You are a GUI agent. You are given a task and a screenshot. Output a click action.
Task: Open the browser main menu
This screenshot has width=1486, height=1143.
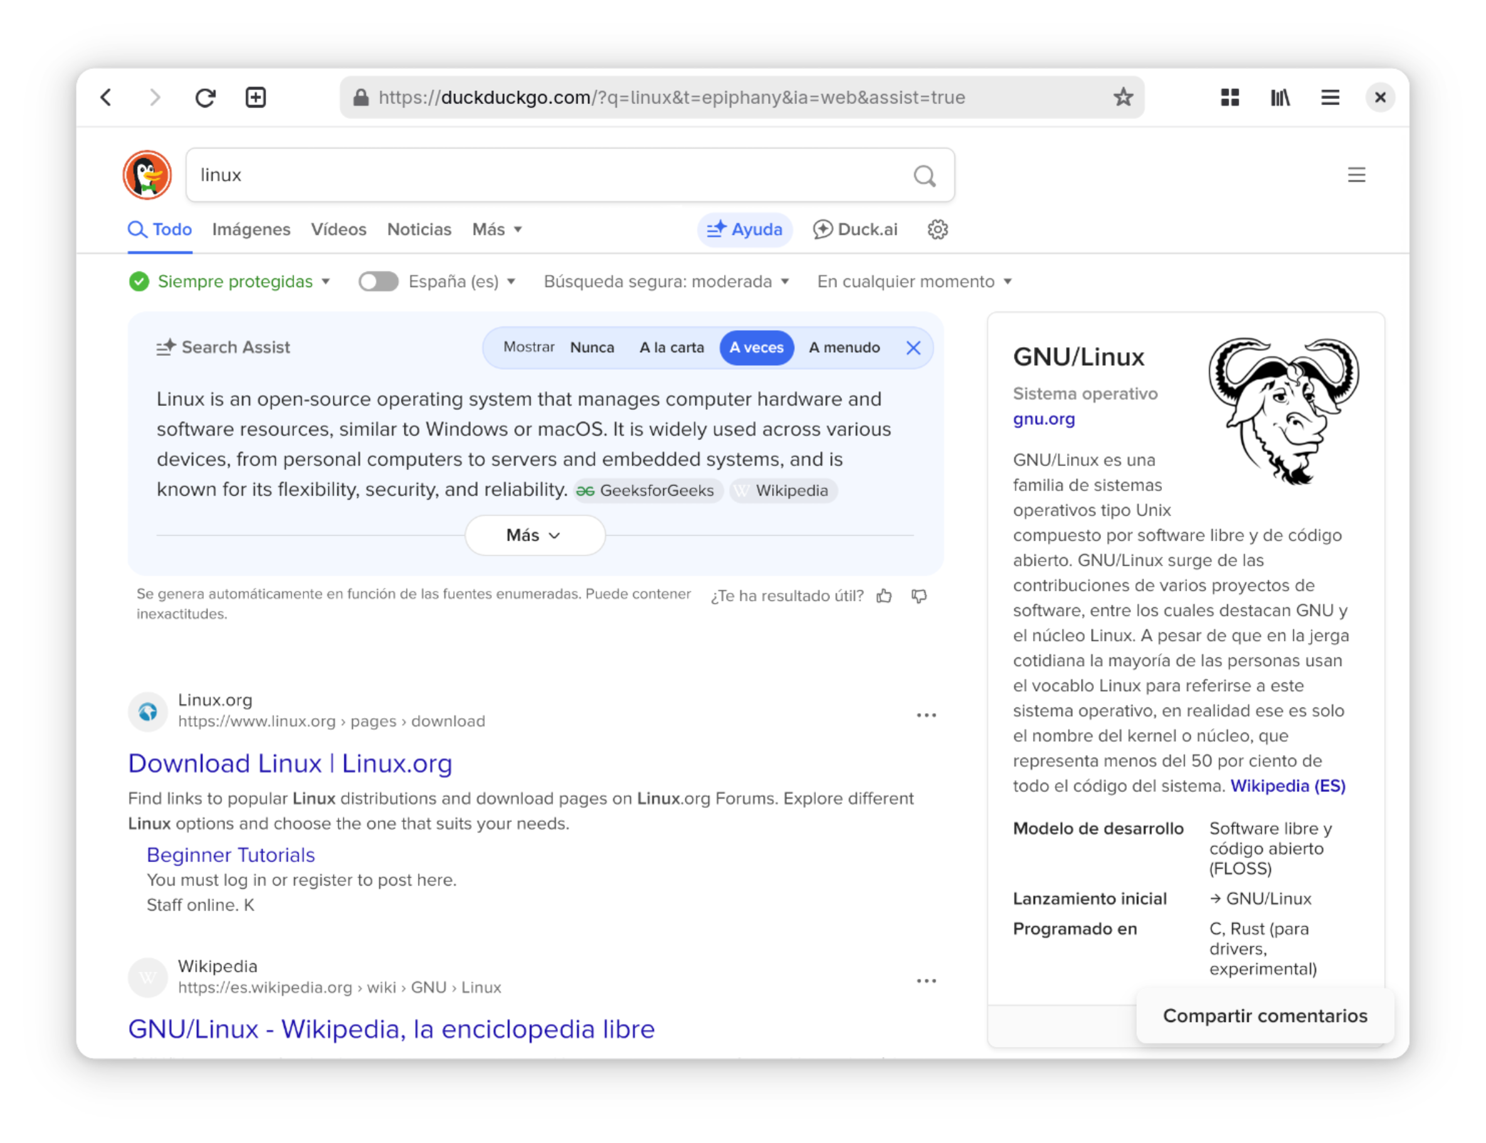[x=1330, y=97]
